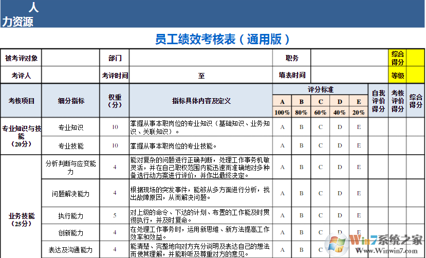Click the empty 填表时间 value field
This screenshot has height=258, width=426.
tap(349, 75)
